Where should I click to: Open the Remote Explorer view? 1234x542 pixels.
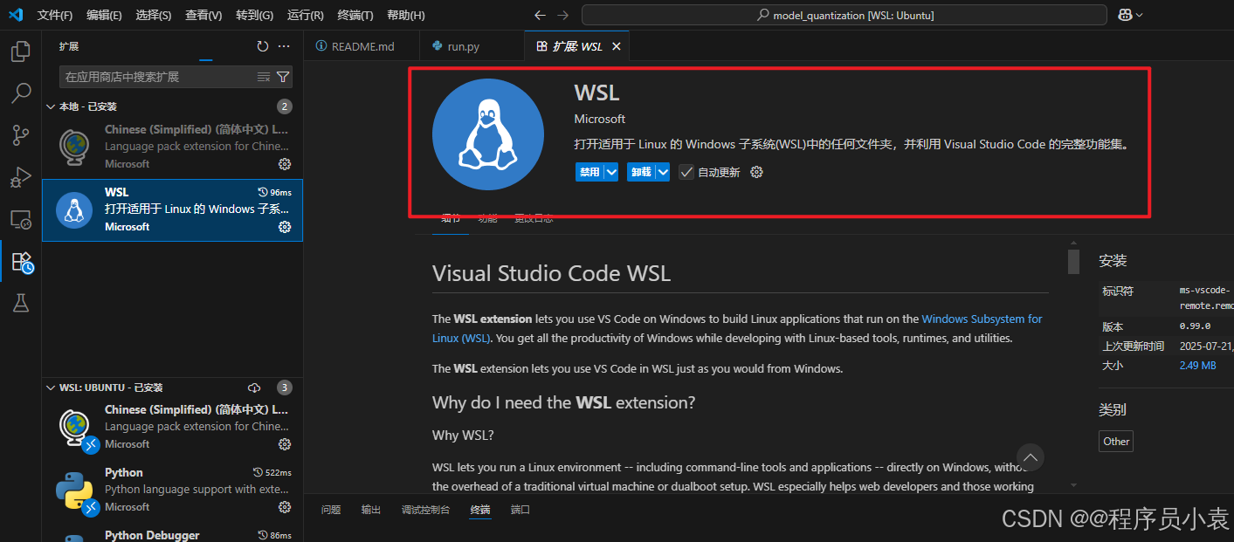(x=20, y=219)
